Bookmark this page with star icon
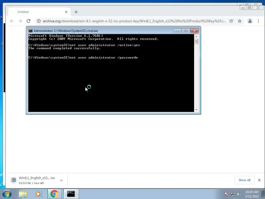The height and width of the screenshot is (199, 265). pos(240,21)
